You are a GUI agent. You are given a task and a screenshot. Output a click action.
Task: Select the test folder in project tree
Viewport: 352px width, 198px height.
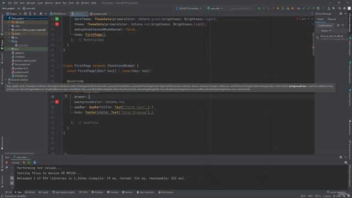[x=15, y=49]
